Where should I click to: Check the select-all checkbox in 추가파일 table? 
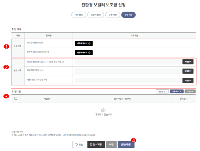coord(16,98)
